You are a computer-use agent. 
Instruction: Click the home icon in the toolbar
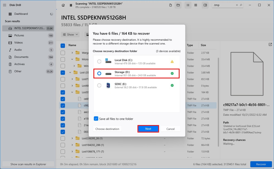pos(63,5)
